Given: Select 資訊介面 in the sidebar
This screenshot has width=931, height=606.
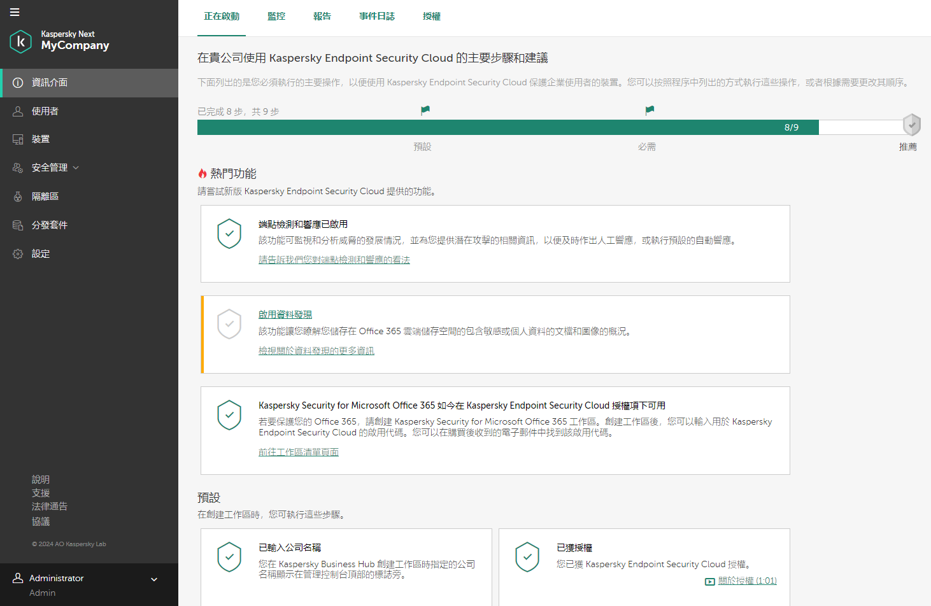Looking at the screenshot, I should (89, 83).
